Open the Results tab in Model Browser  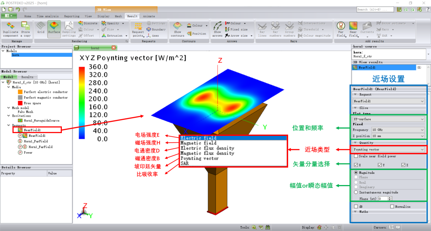click(27, 77)
